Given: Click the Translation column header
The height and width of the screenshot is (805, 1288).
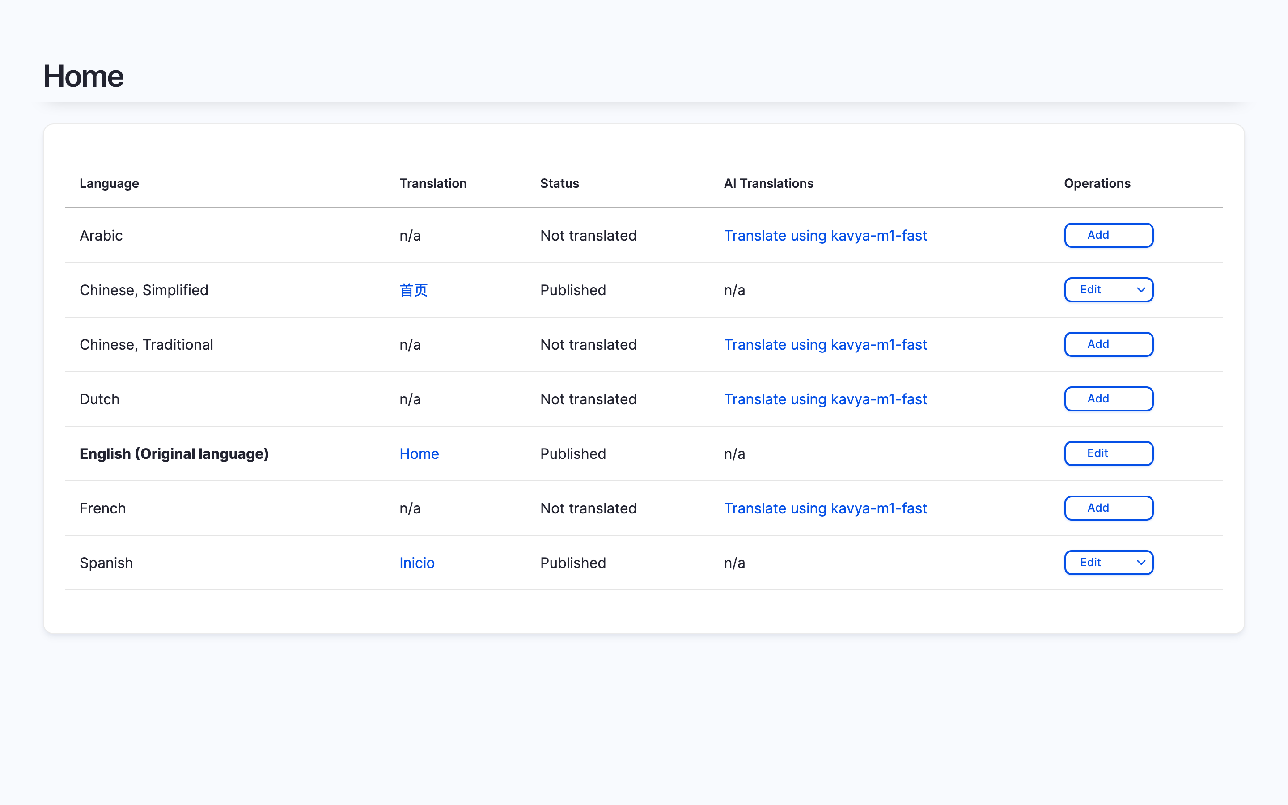Looking at the screenshot, I should point(433,183).
